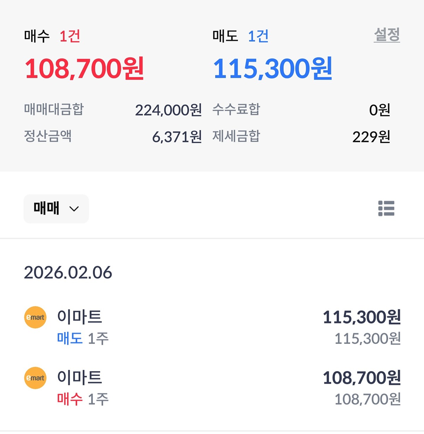This screenshot has height=434, width=424.
Task: Tap the 매수 1주 quantity label
Action: point(83,399)
